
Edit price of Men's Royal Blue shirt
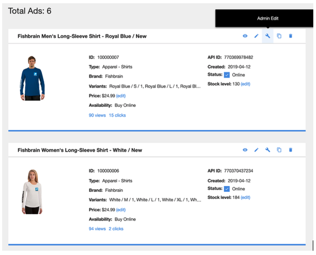pyautogui.click(x=121, y=96)
